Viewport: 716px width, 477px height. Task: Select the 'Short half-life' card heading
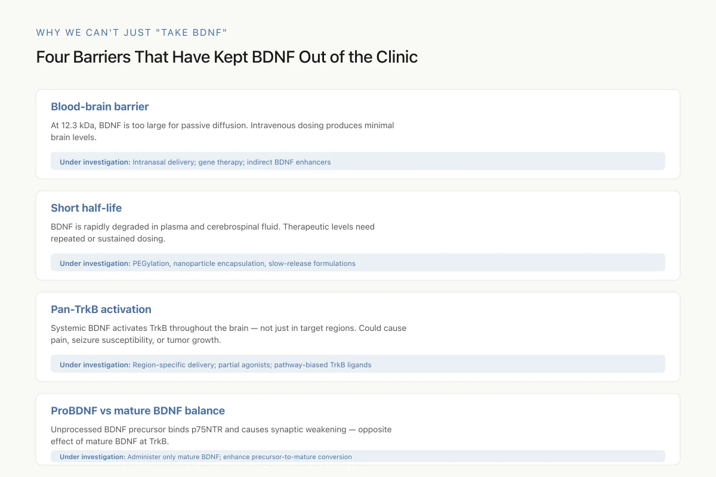[87, 208]
